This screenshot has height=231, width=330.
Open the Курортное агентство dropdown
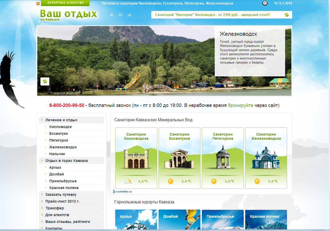65,3
